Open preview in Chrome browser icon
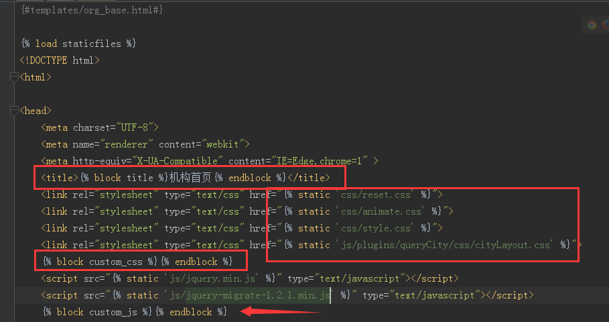 coord(592,25)
